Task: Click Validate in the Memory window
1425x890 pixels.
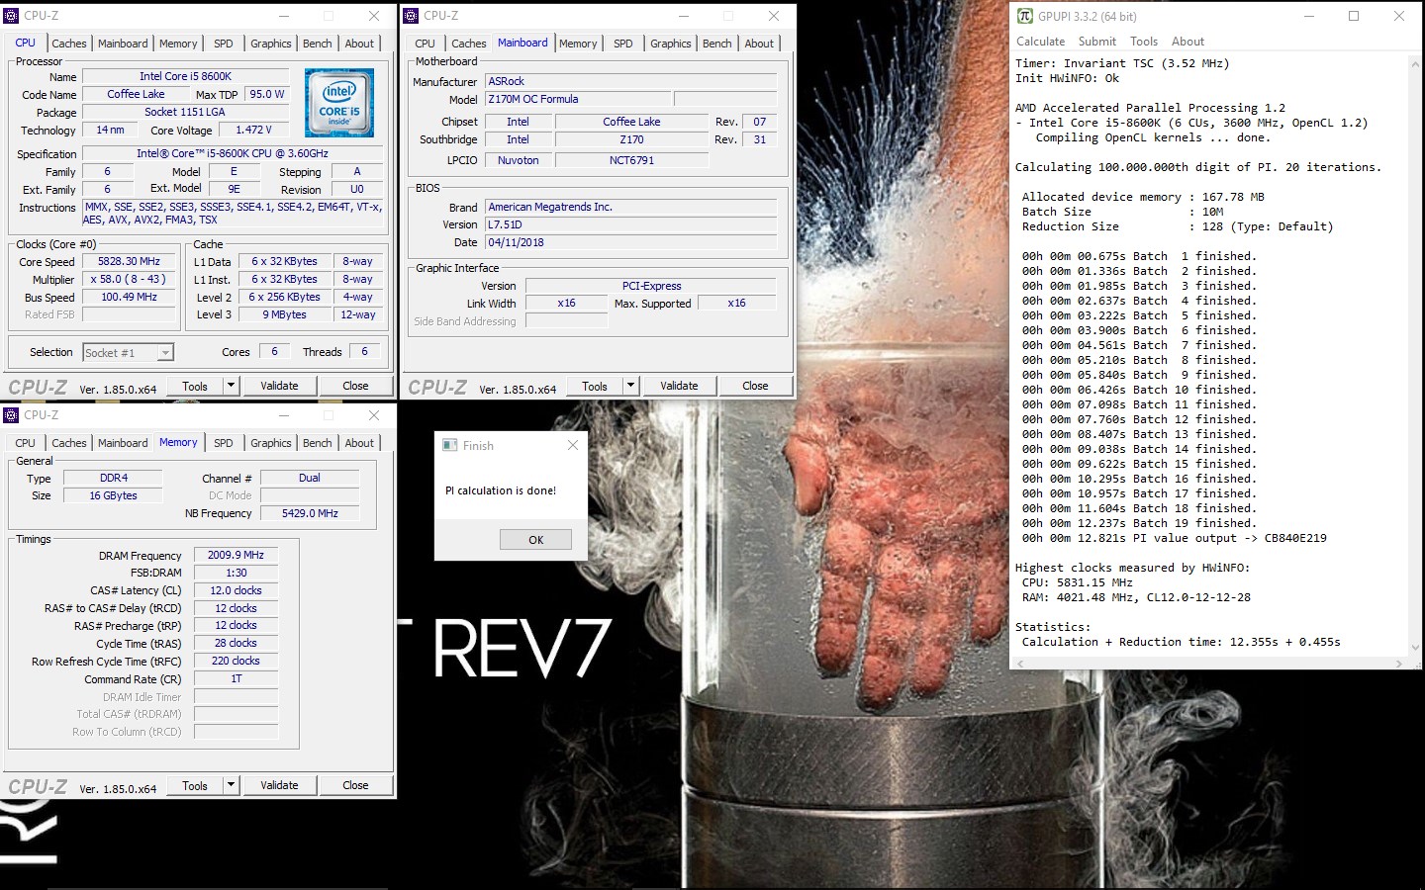Action: (279, 785)
